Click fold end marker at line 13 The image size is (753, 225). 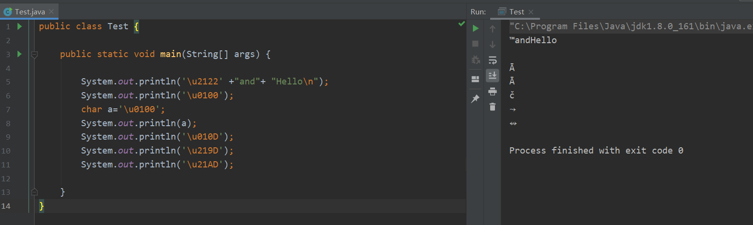pyautogui.click(x=35, y=192)
